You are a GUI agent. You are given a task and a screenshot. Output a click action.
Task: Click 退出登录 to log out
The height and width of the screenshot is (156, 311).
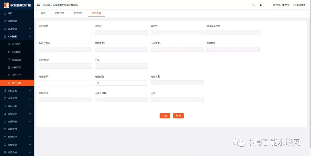pyautogui.click(x=299, y=5)
